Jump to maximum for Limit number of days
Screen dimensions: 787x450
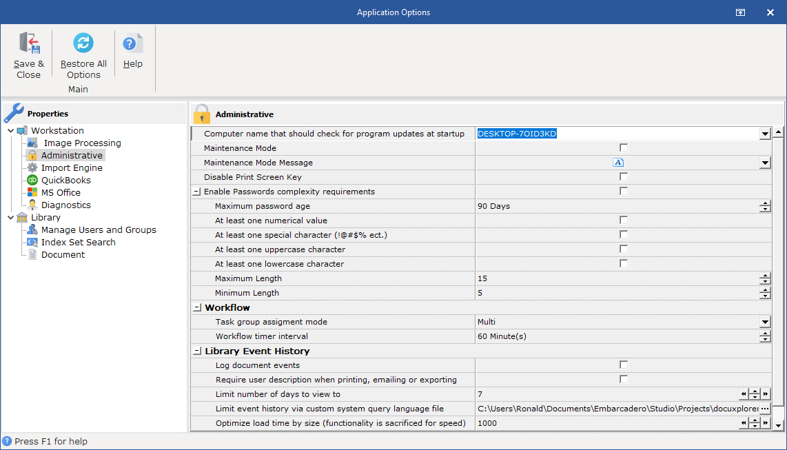tap(766, 394)
